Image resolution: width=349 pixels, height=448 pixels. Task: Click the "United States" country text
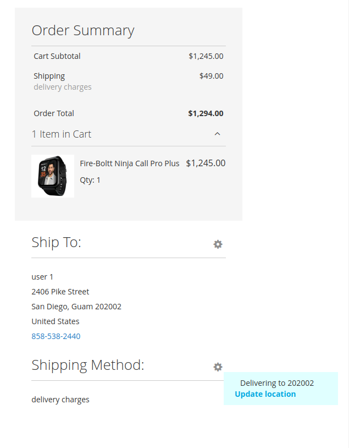click(x=56, y=321)
